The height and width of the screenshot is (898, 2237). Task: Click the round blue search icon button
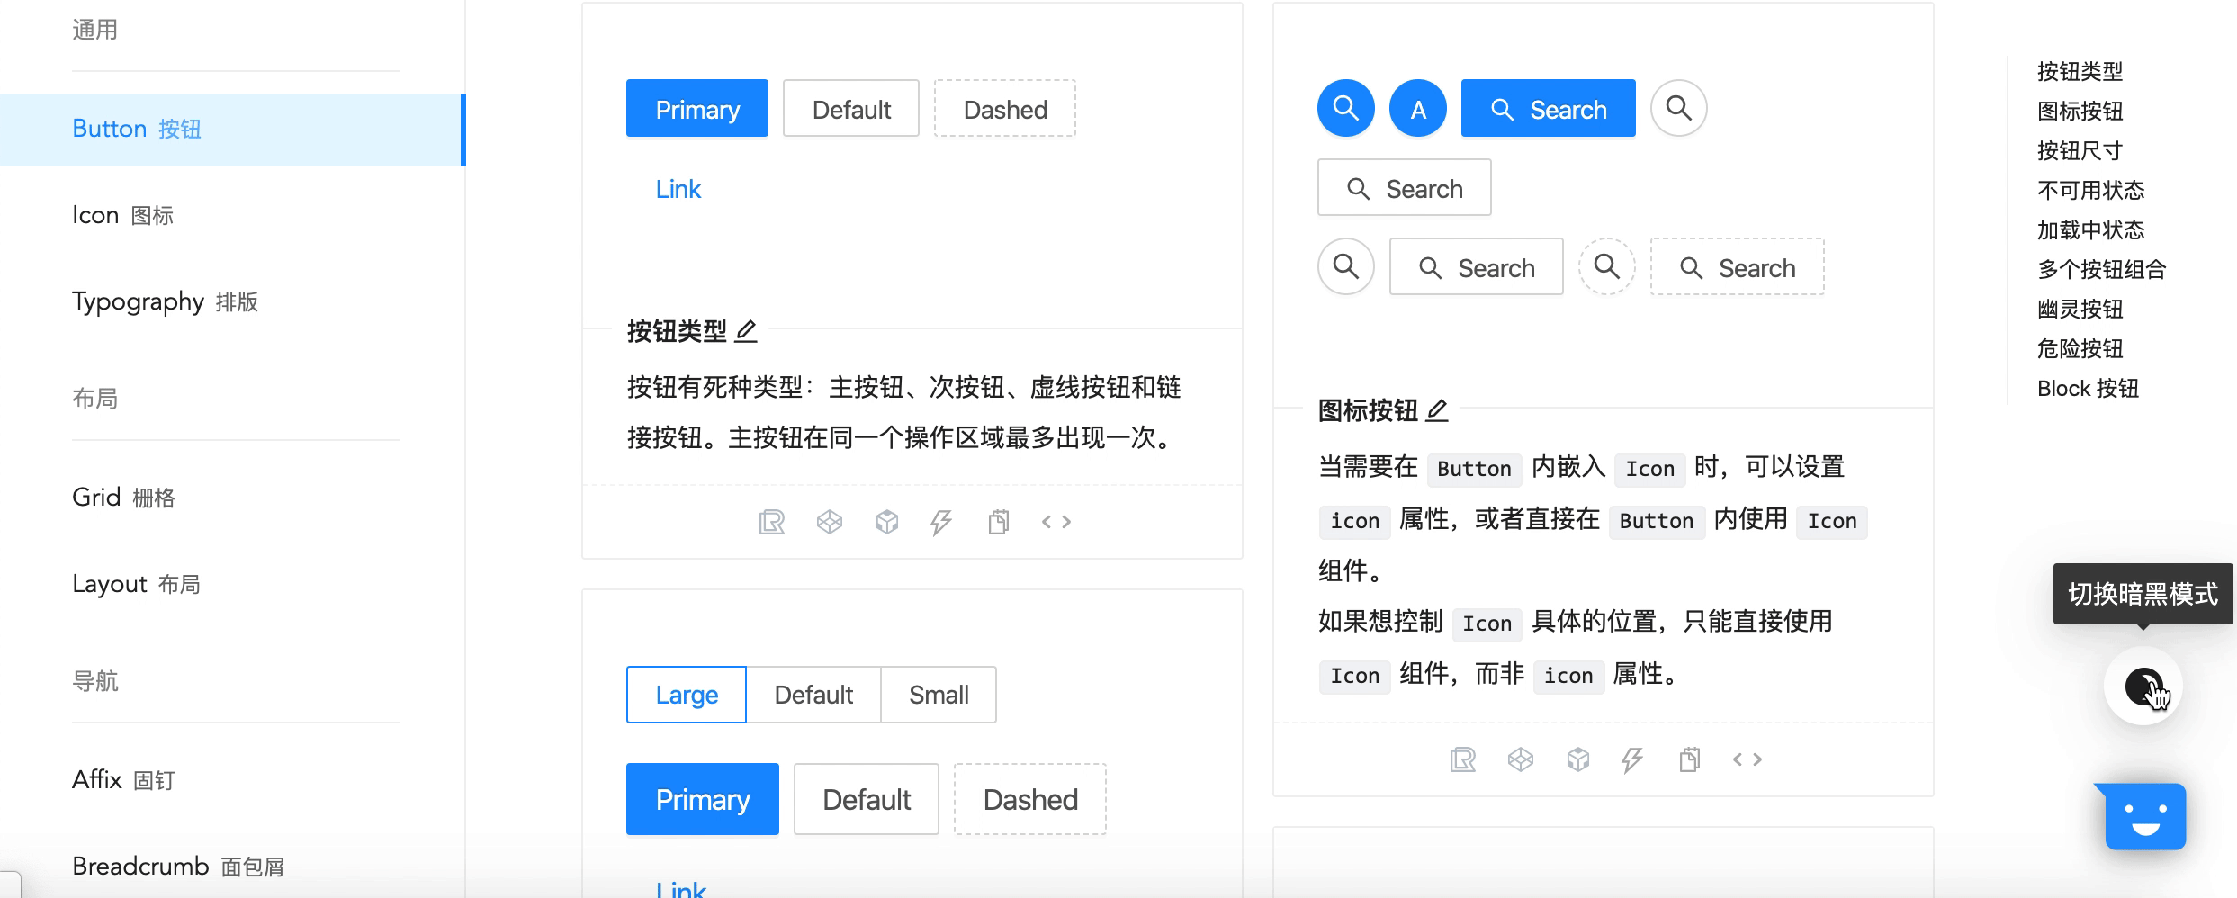click(x=1344, y=108)
